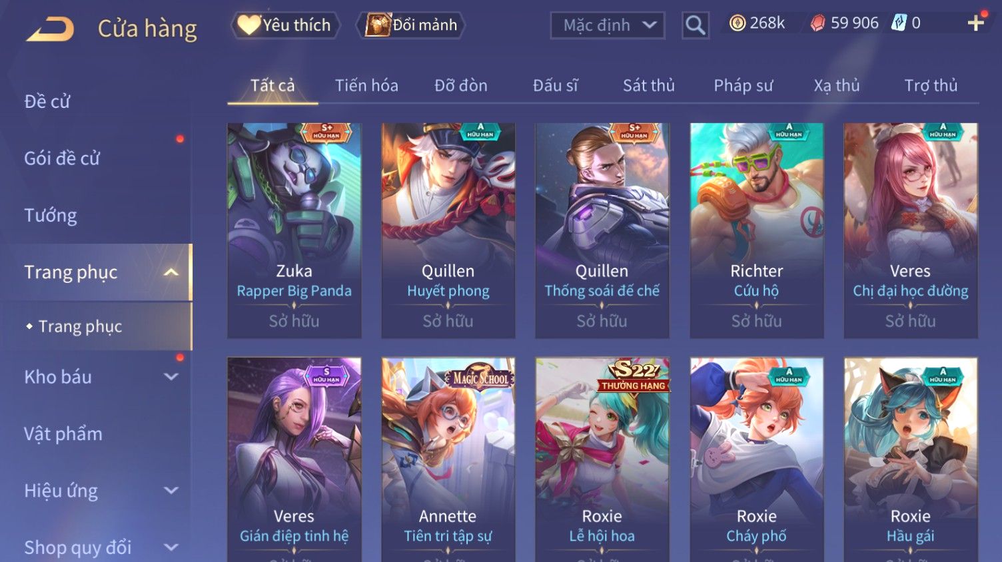Go back using the golden arrow icon
The width and height of the screenshot is (1002, 562).
[x=51, y=29]
